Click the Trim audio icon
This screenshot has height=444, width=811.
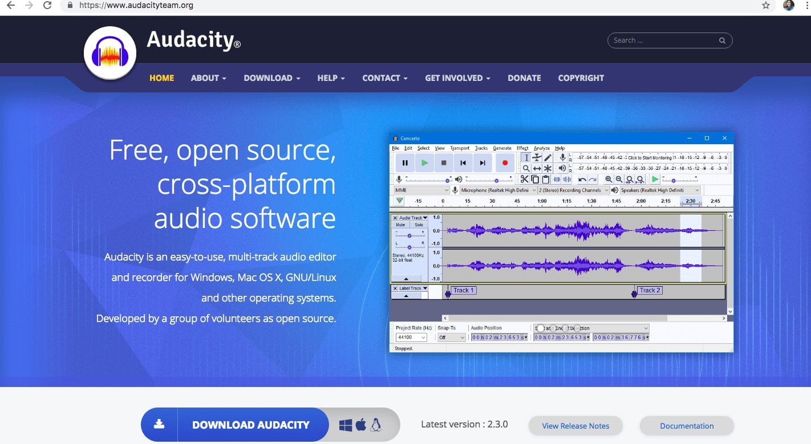pos(557,180)
